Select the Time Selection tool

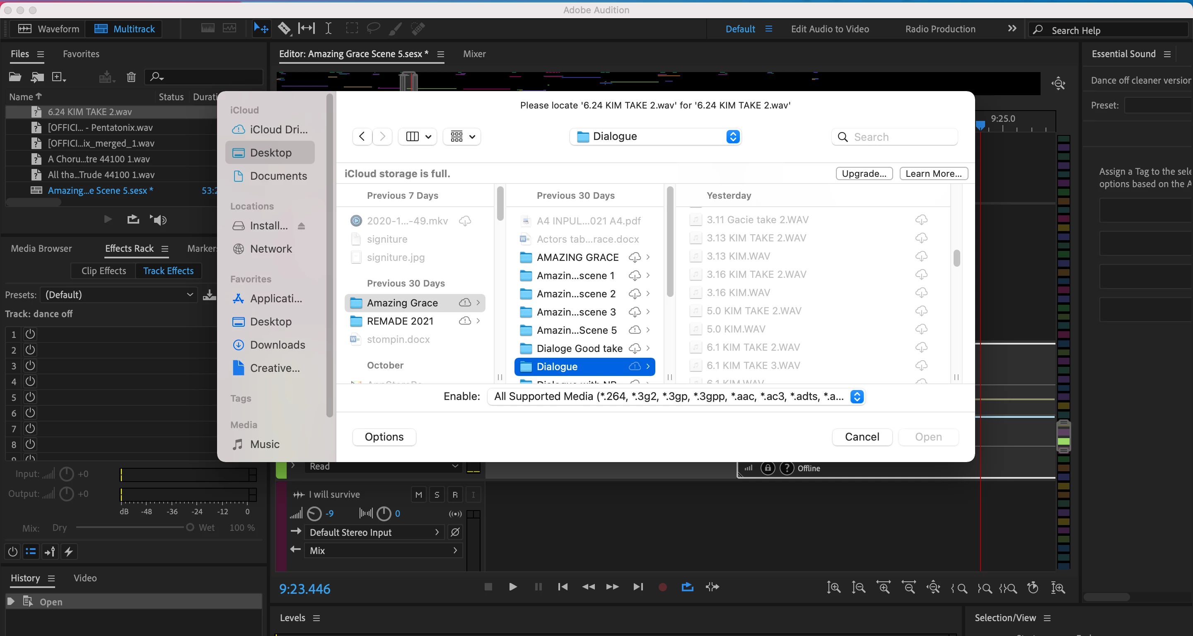click(x=328, y=29)
